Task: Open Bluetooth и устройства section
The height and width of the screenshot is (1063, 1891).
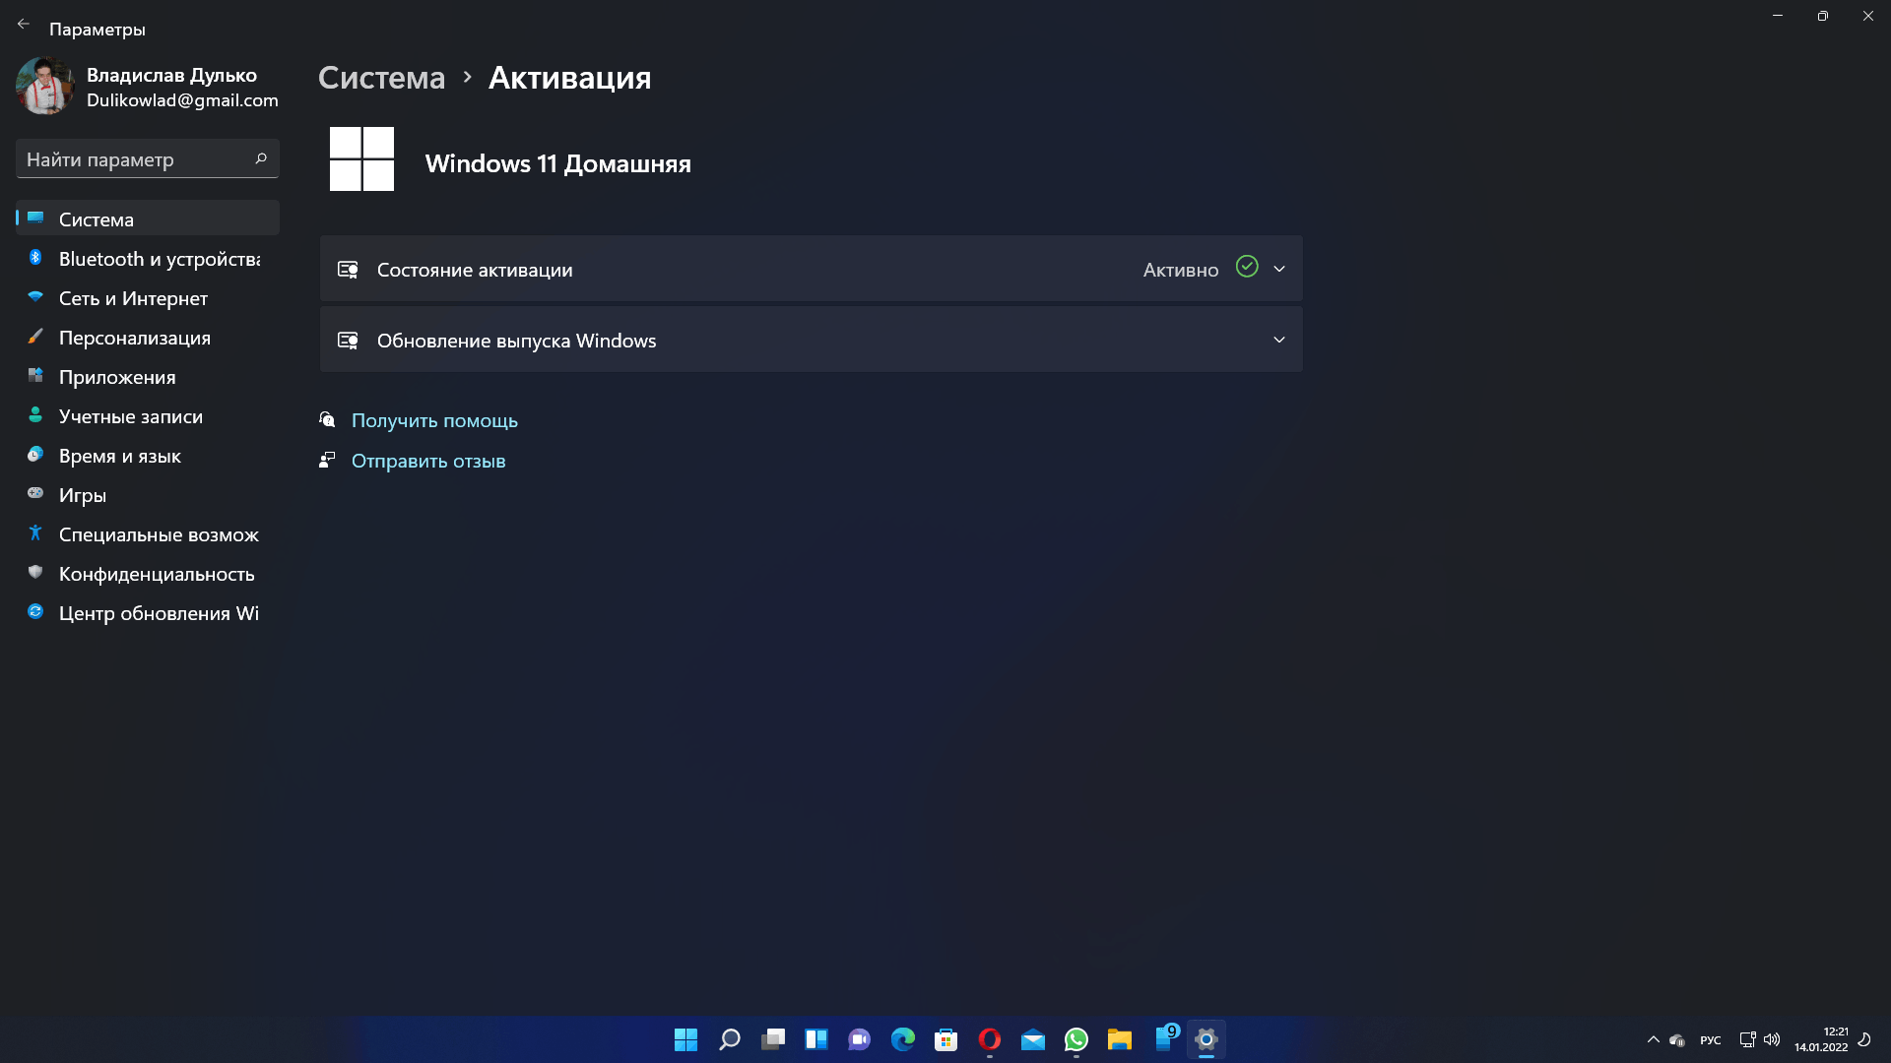Action: tap(148, 258)
